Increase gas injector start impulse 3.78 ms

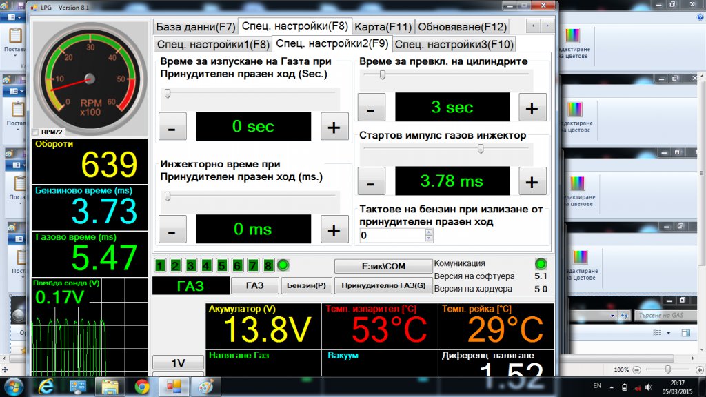point(532,181)
